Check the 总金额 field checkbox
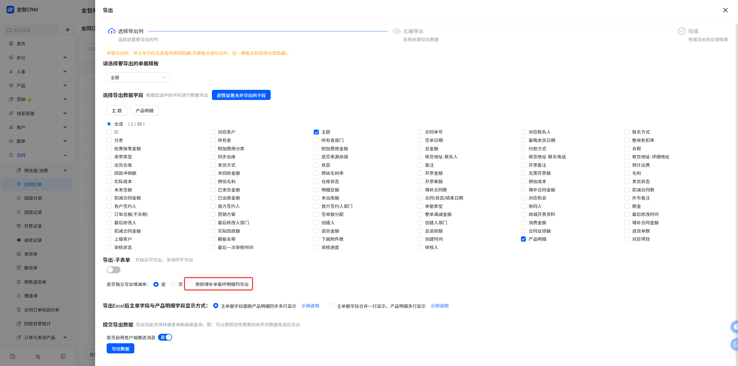Viewport: 738px width, 366px height. coord(420,149)
